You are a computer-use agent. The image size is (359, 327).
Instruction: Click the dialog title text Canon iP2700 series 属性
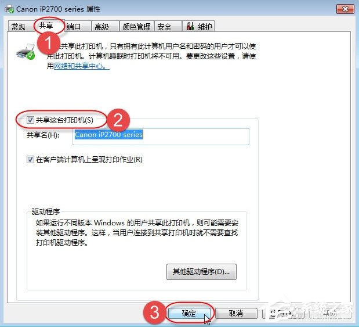tap(58, 9)
